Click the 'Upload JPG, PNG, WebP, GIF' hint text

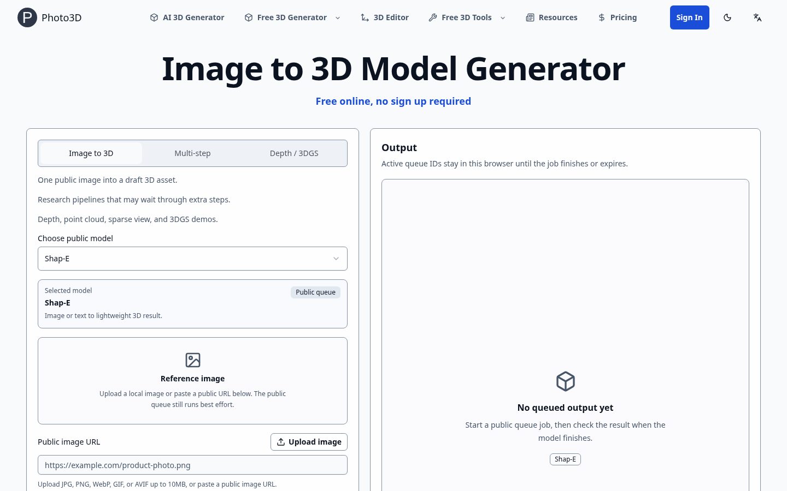pos(157,484)
